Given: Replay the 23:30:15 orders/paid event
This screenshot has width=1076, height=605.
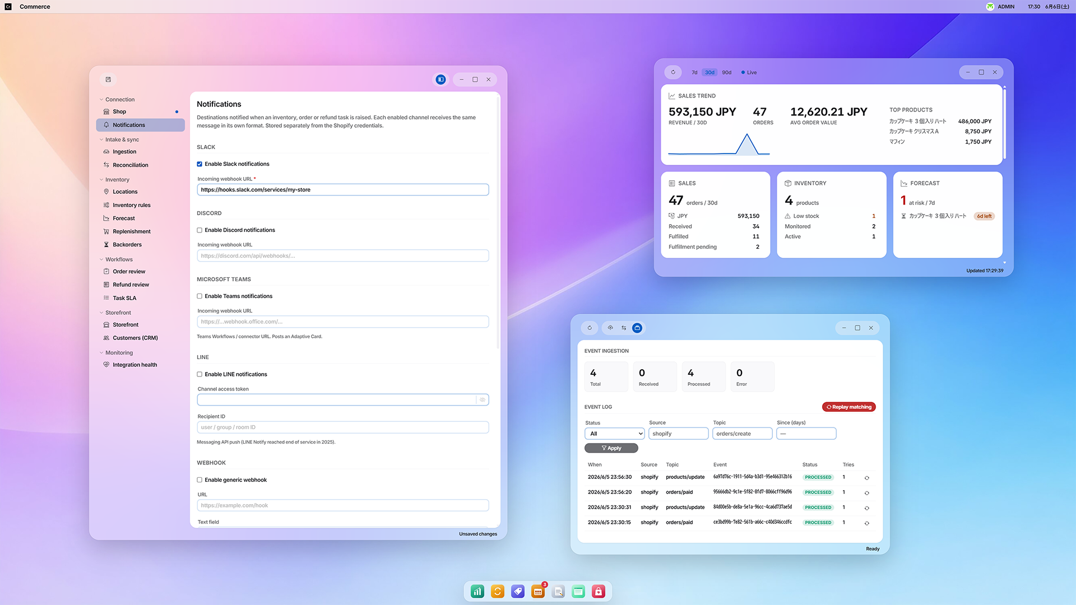Looking at the screenshot, I should [867, 523].
